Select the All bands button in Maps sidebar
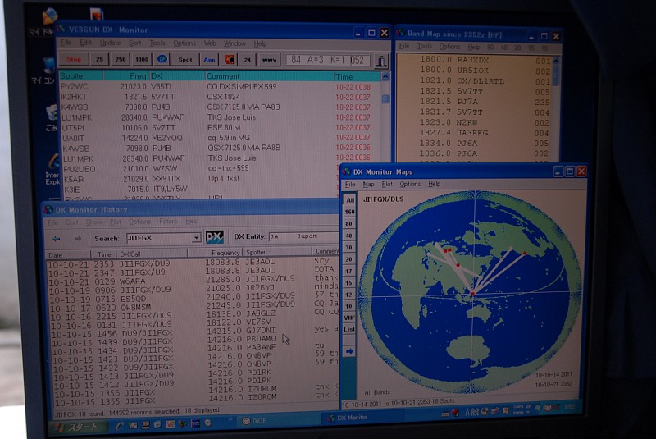 click(349, 200)
